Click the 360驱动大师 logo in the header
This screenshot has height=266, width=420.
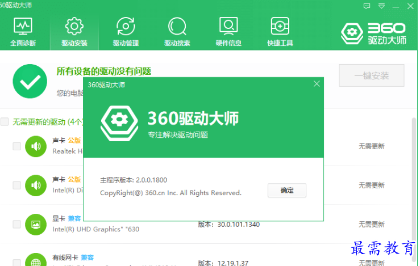pyautogui.click(x=373, y=33)
